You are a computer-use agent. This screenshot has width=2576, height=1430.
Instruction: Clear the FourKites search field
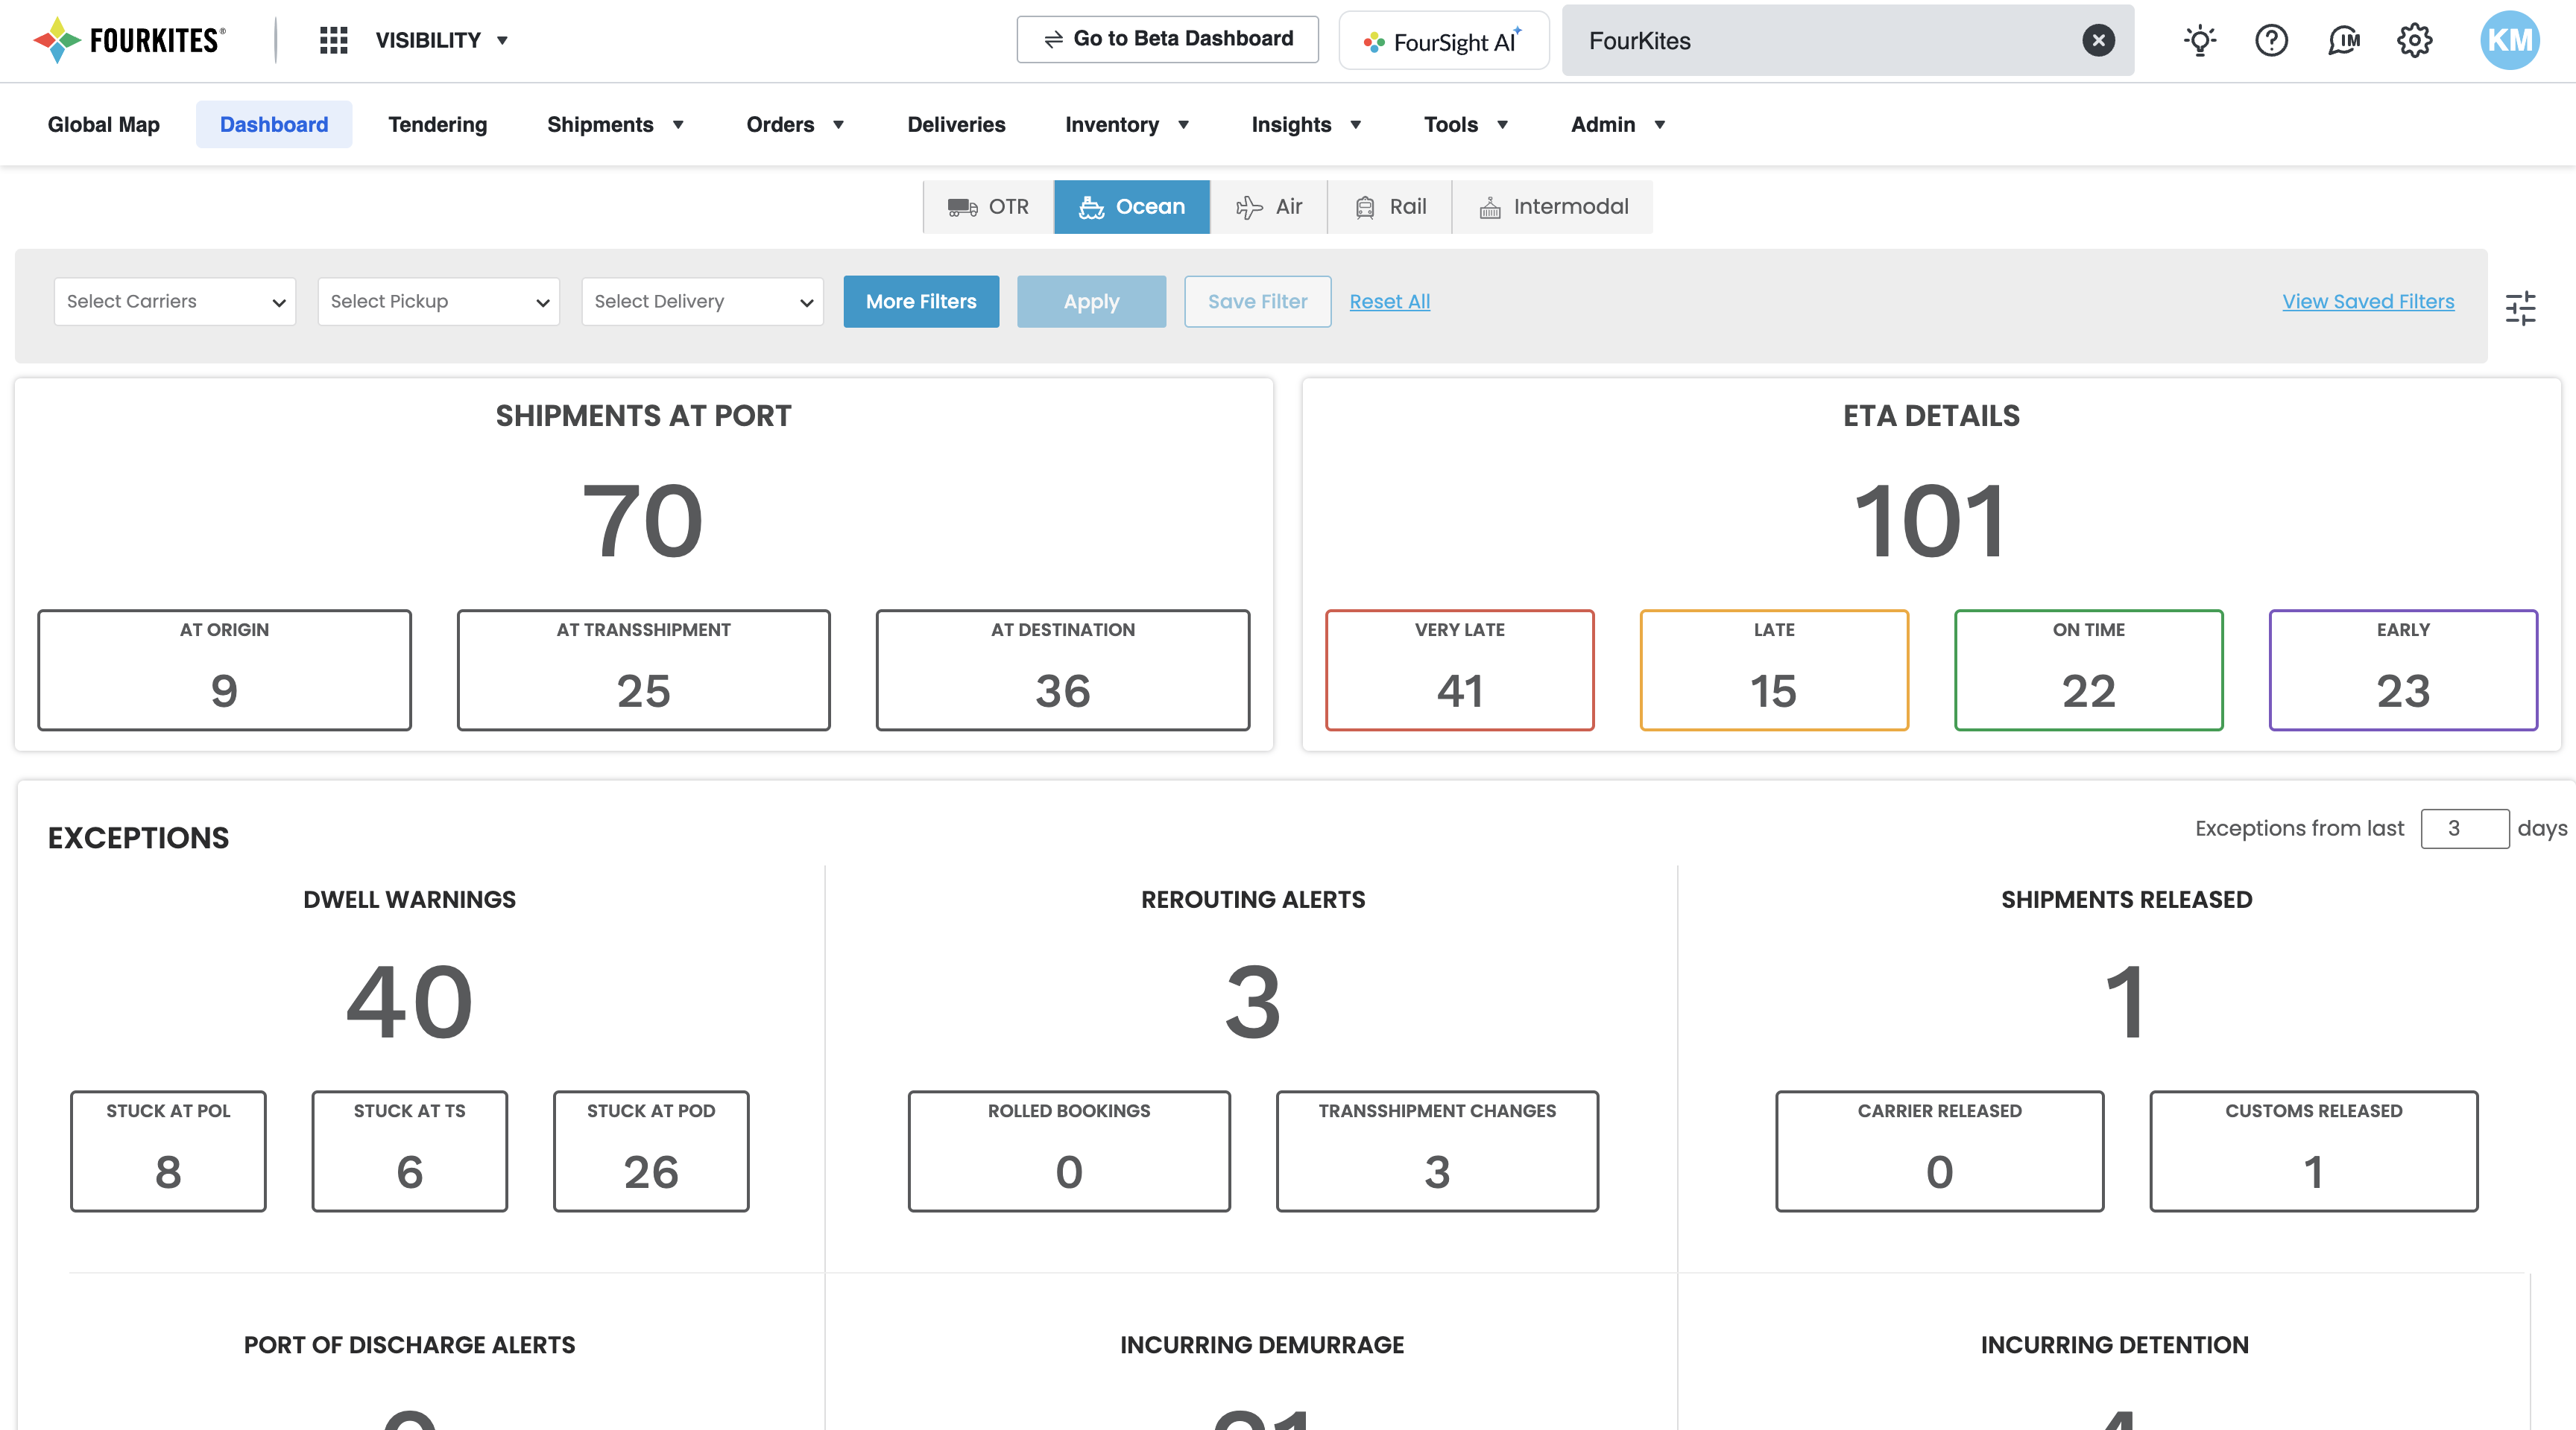pos(2098,40)
